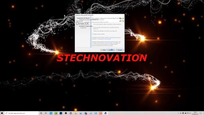Click the microphone icon in system tray

(183, 113)
